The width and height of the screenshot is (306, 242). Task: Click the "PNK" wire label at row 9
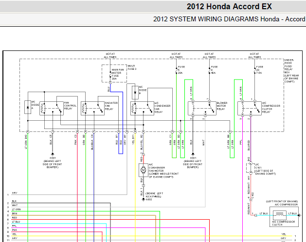pos(15,230)
